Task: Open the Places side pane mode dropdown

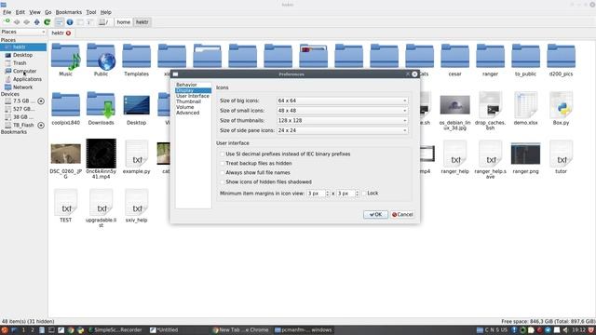Action: click(23, 32)
